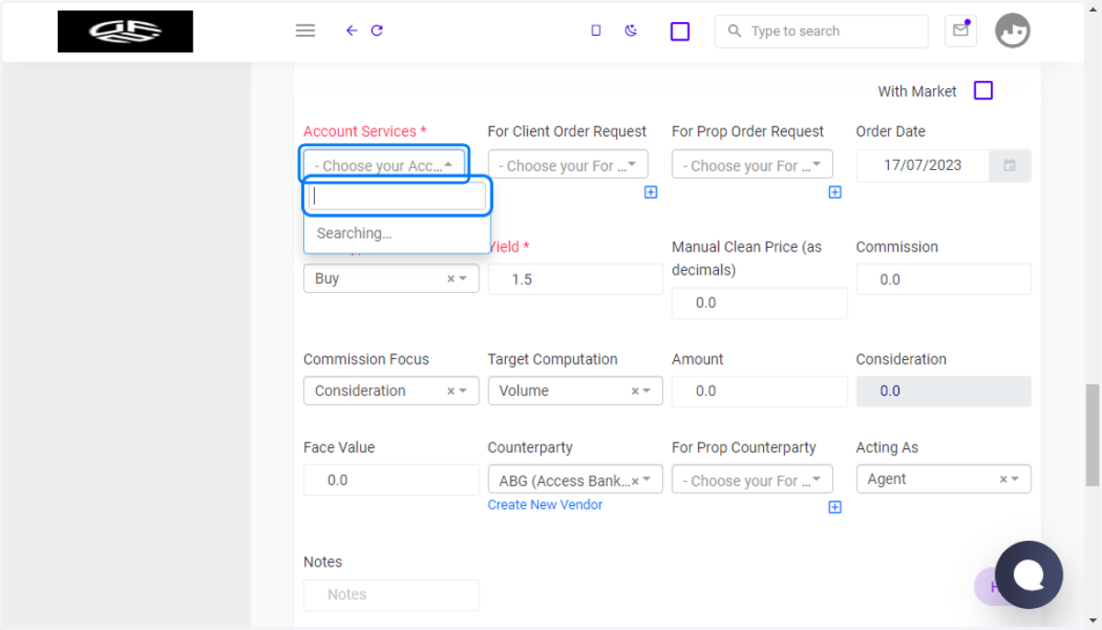
Task: Click the plus icon under For Prop Counterparty
Action: pos(835,507)
